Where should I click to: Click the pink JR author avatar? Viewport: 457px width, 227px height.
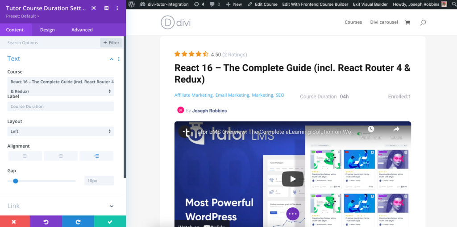(180, 110)
